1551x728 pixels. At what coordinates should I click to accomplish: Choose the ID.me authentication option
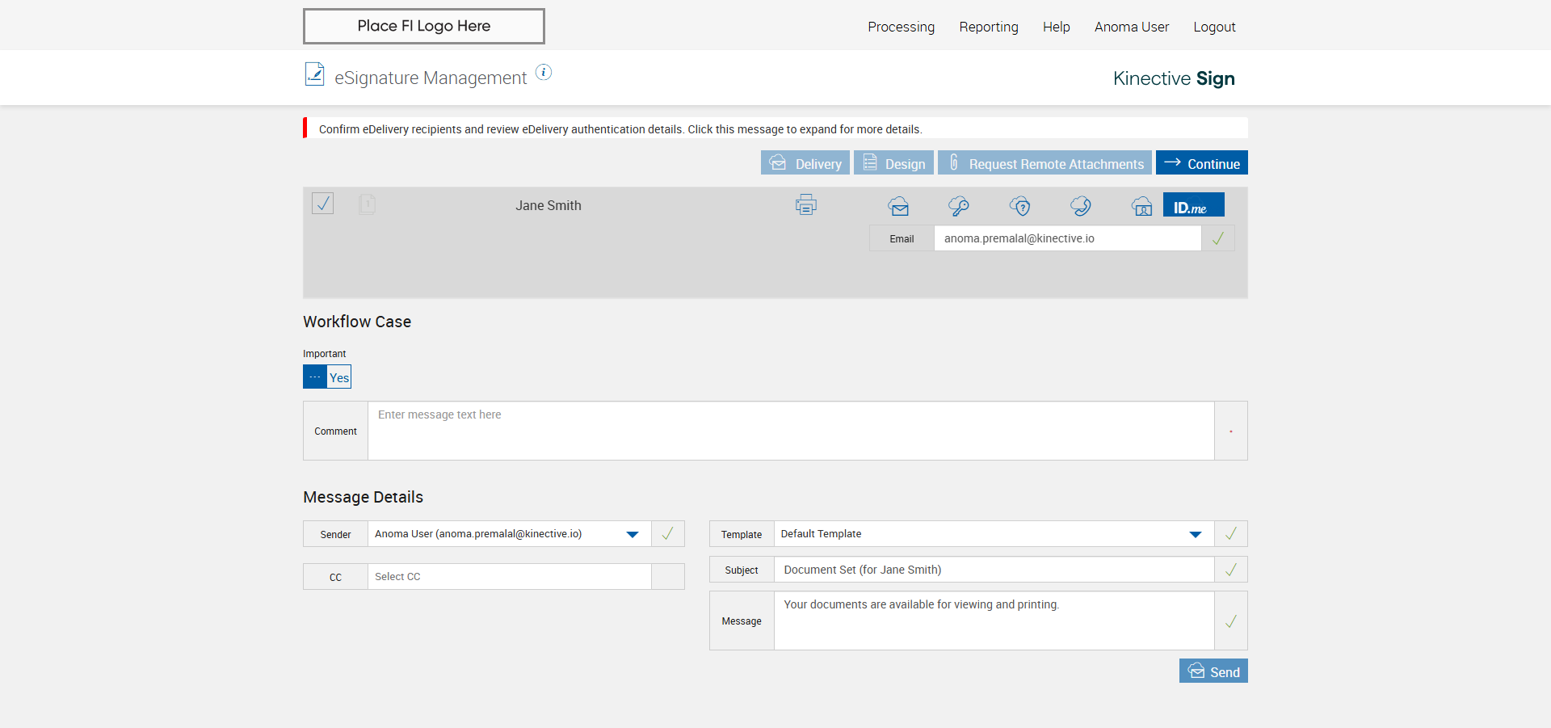coord(1193,205)
